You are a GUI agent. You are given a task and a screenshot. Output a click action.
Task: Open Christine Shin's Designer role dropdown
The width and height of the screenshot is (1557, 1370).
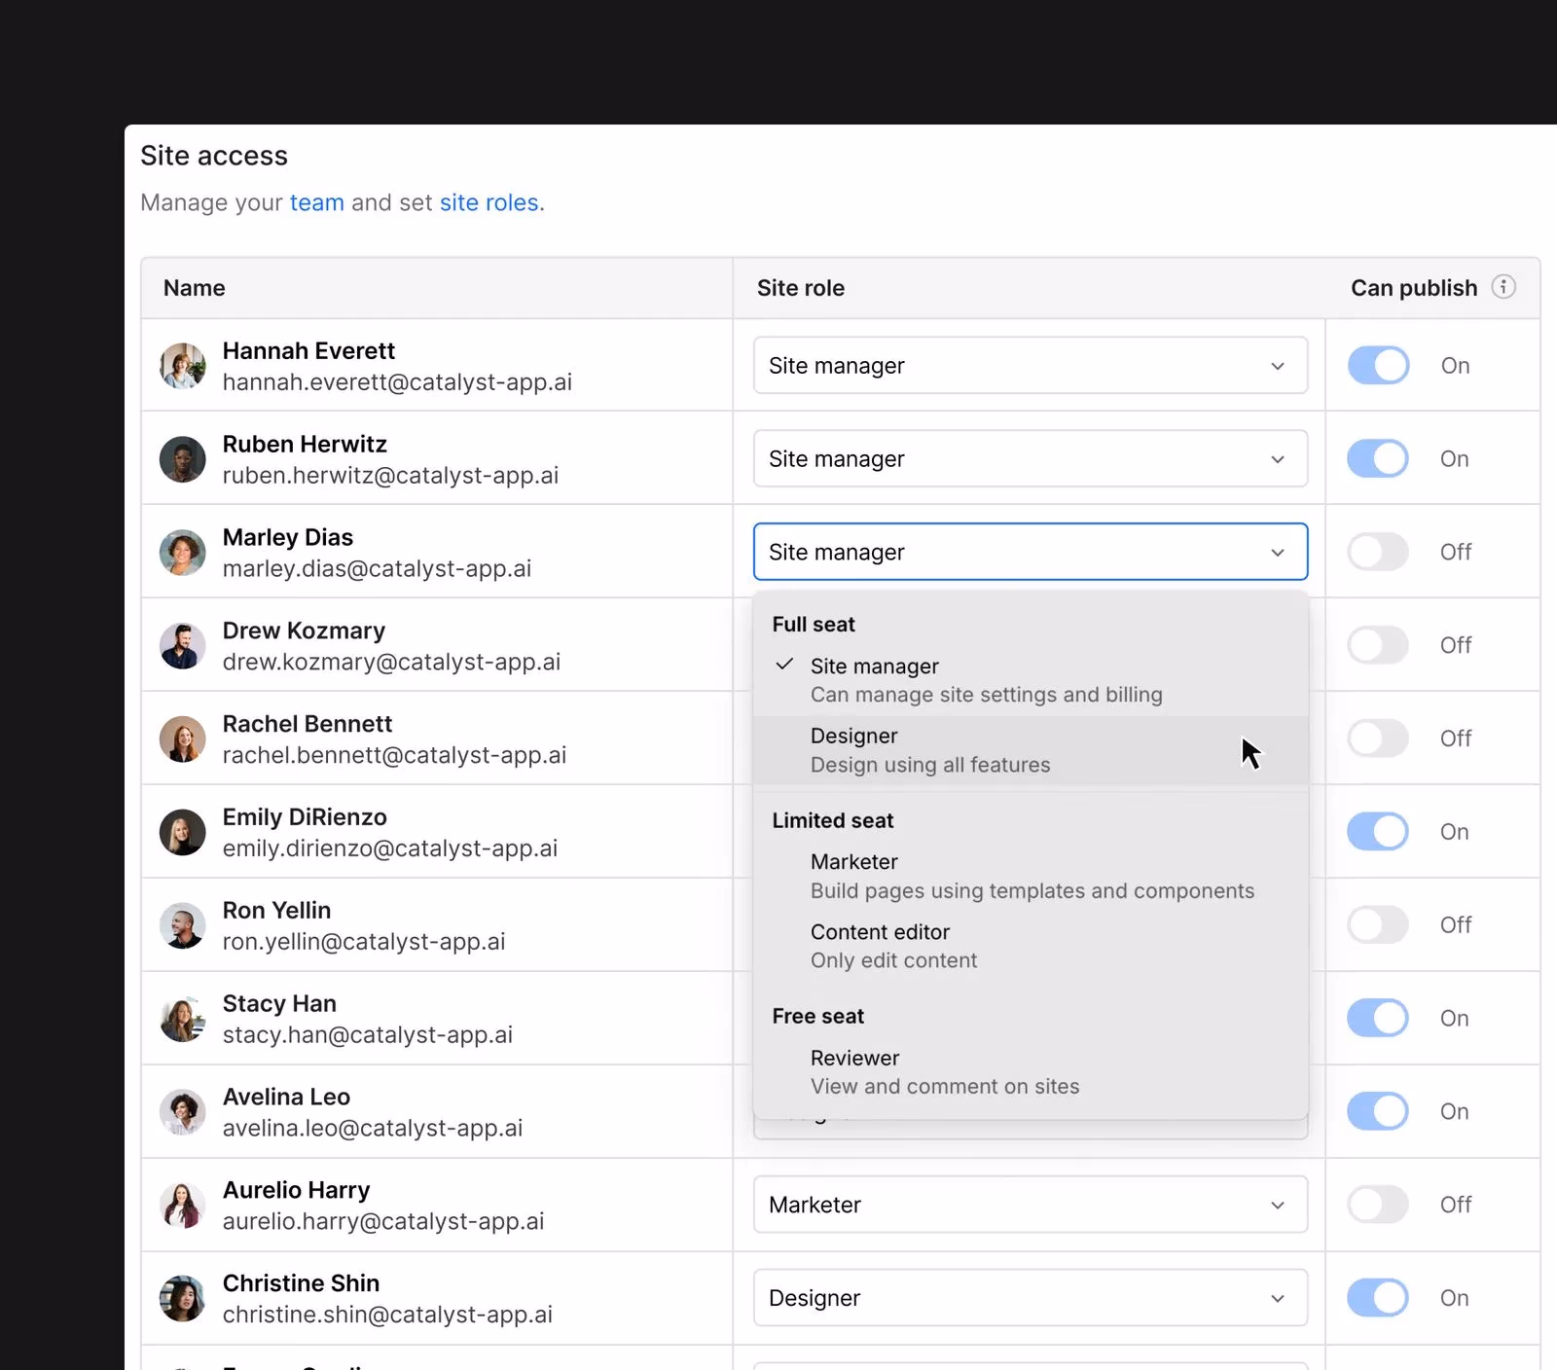(x=1030, y=1298)
